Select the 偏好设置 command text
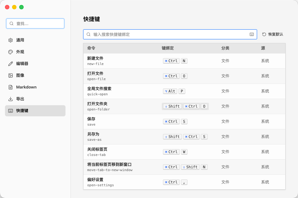 [95, 180]
